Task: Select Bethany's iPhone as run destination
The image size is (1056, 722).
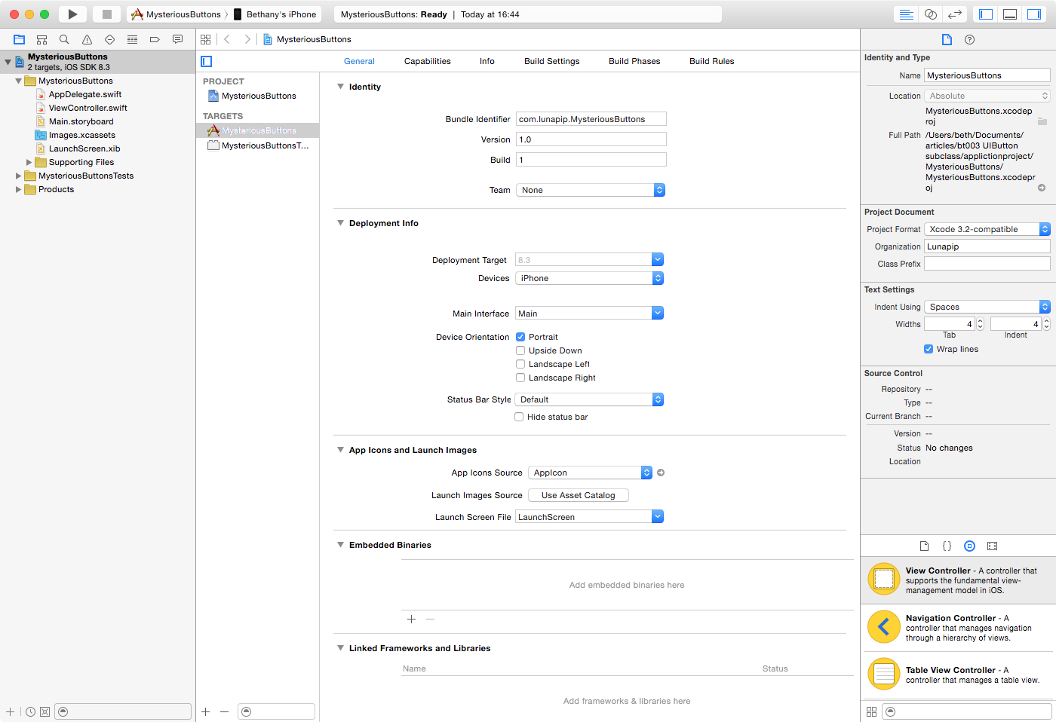Action: point(275,14)
